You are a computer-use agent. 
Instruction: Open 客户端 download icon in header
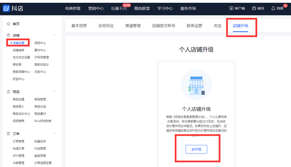click(231, 8)
